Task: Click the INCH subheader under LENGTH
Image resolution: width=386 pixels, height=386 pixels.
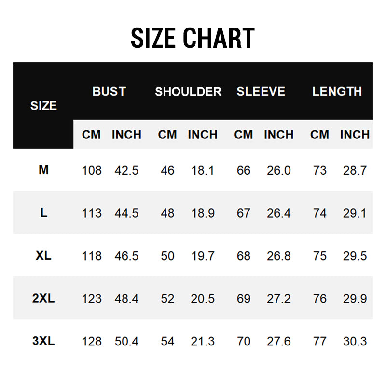Action: 355,135
